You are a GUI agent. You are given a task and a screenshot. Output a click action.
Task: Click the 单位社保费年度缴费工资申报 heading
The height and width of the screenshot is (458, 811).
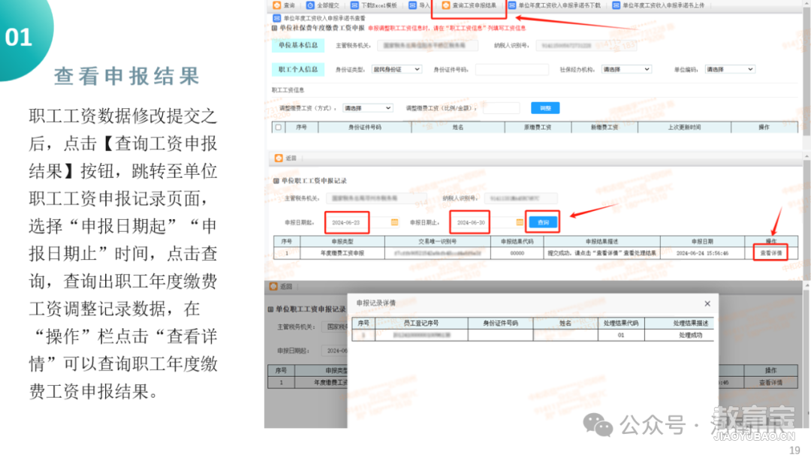click(322, 28)
